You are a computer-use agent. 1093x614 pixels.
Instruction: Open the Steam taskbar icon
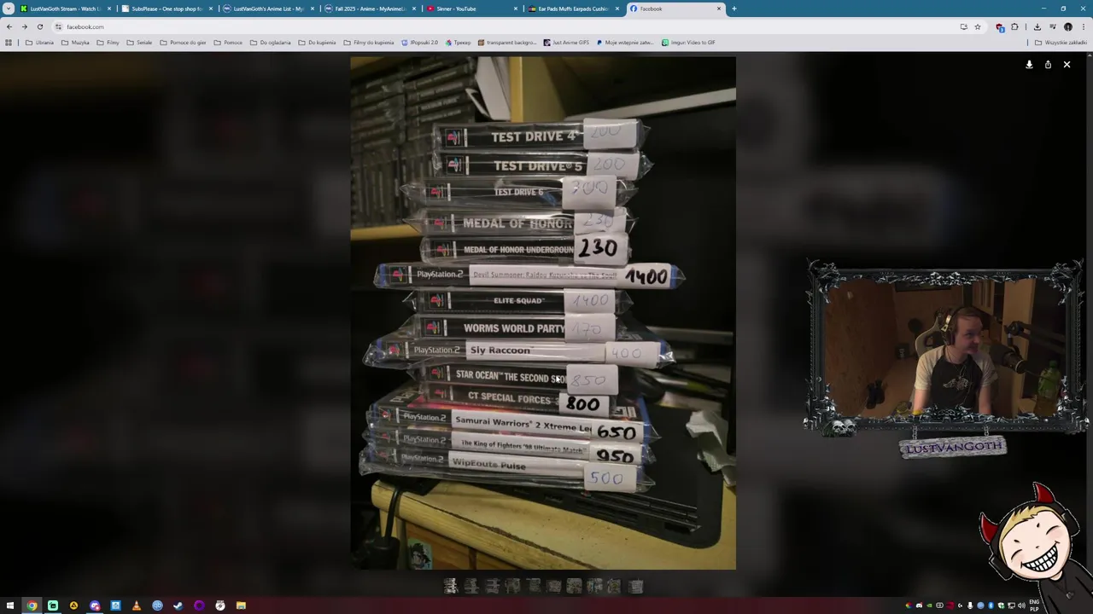178,605
